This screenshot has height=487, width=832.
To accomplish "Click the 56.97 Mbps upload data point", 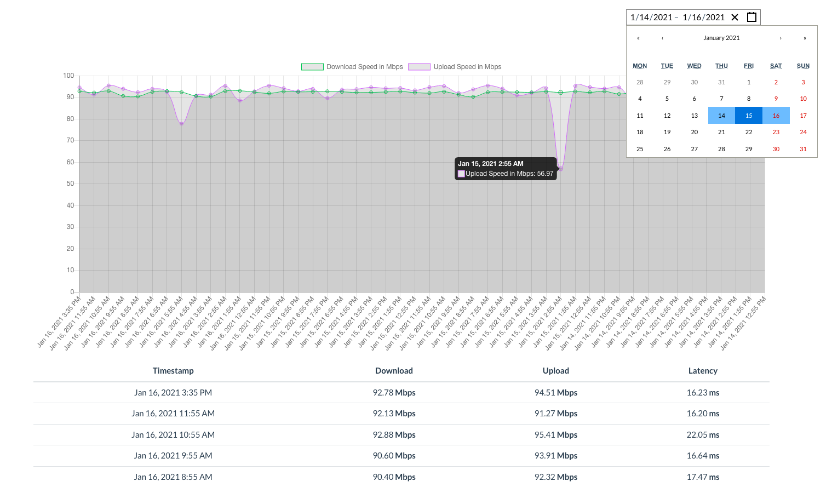I will (560, 169).
